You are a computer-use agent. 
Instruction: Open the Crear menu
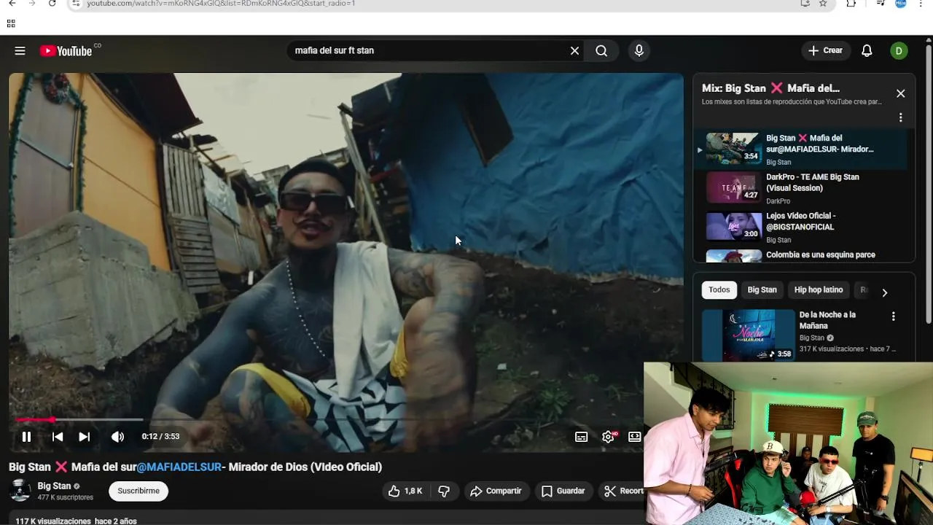tap(825, 51)
